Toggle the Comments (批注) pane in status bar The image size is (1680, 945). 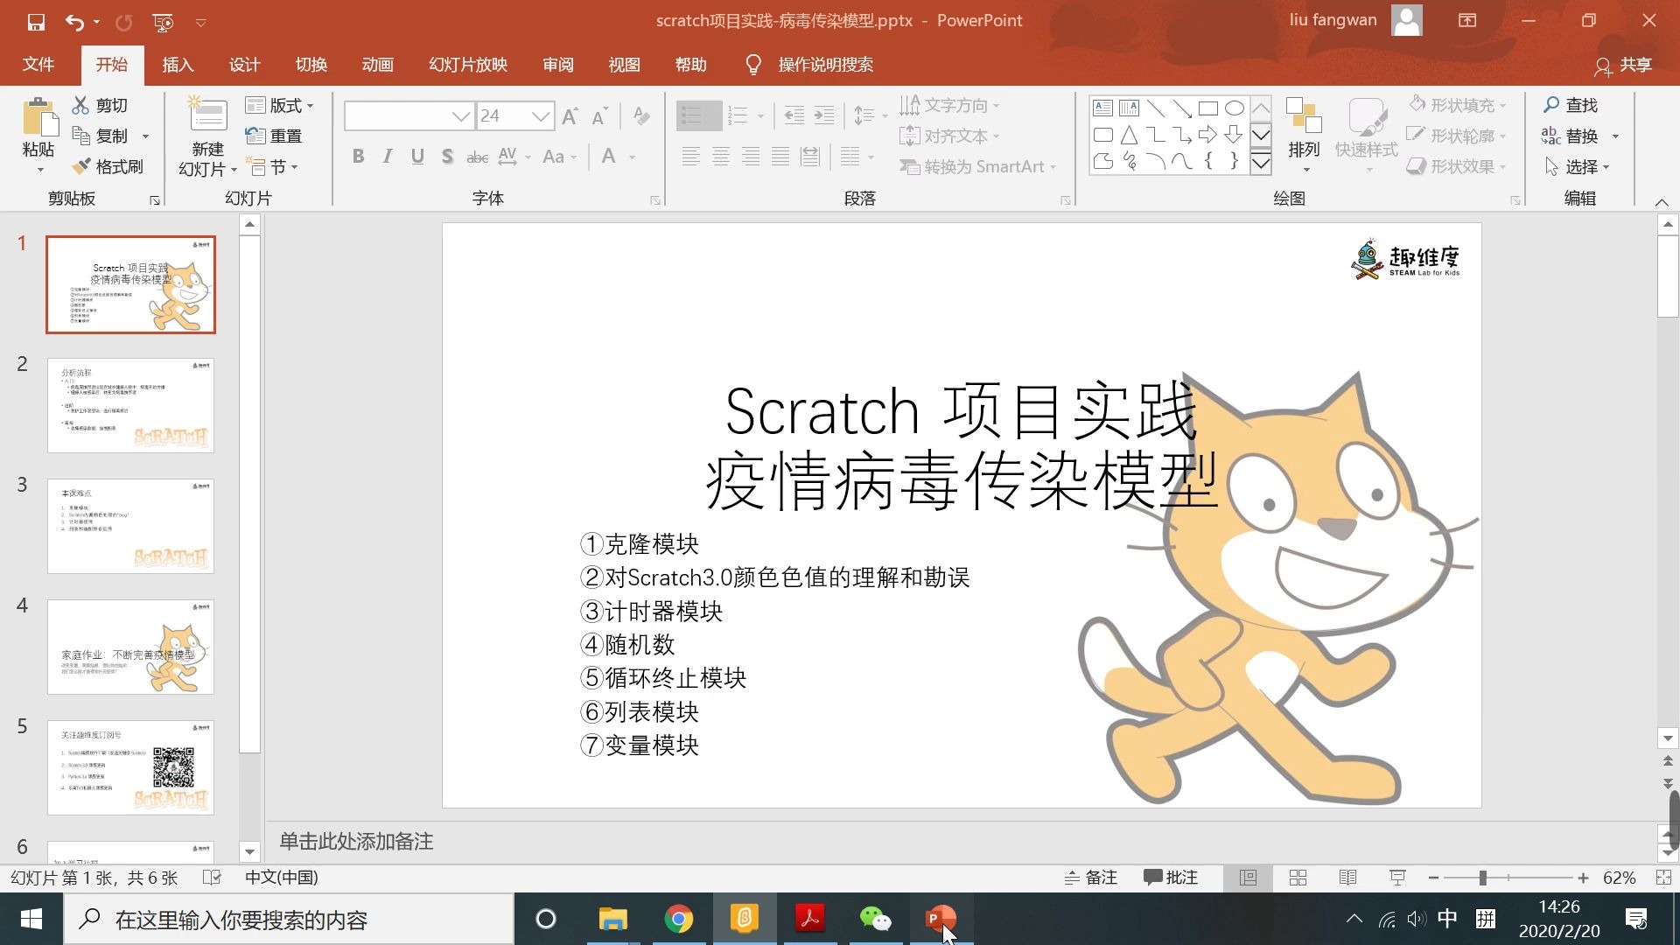[1171, 878]
